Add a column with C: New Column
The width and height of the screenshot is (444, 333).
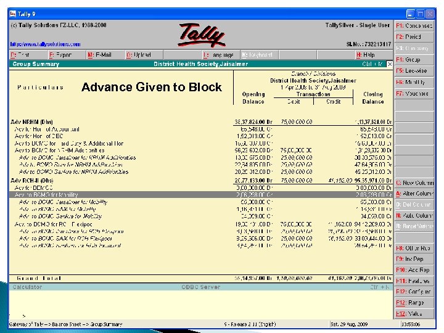(x=414, y=183)
